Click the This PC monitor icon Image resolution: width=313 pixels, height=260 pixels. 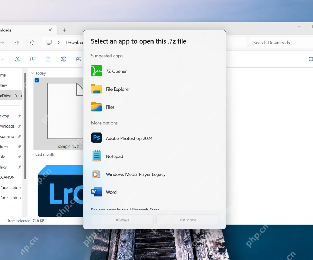[49, 42]
